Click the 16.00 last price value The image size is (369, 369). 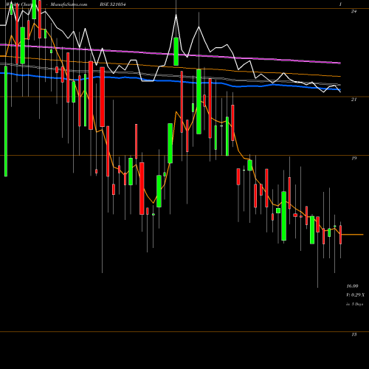point(352,286)
